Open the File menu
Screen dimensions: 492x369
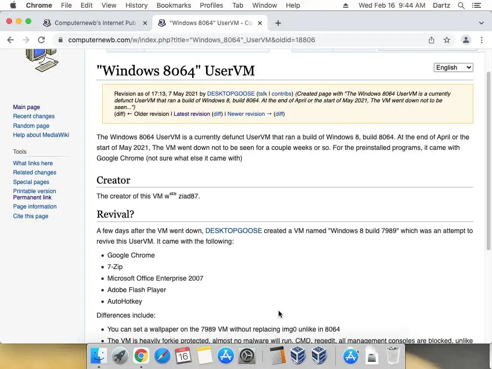[66, 5]
